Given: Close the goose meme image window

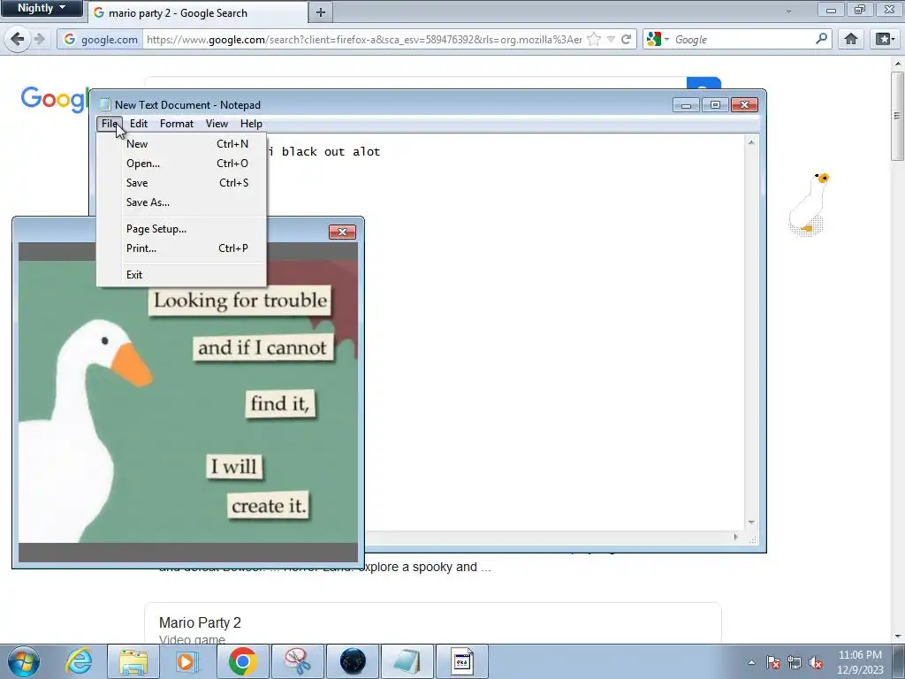Looking at the screenshot, I should (x=342, y=232).
